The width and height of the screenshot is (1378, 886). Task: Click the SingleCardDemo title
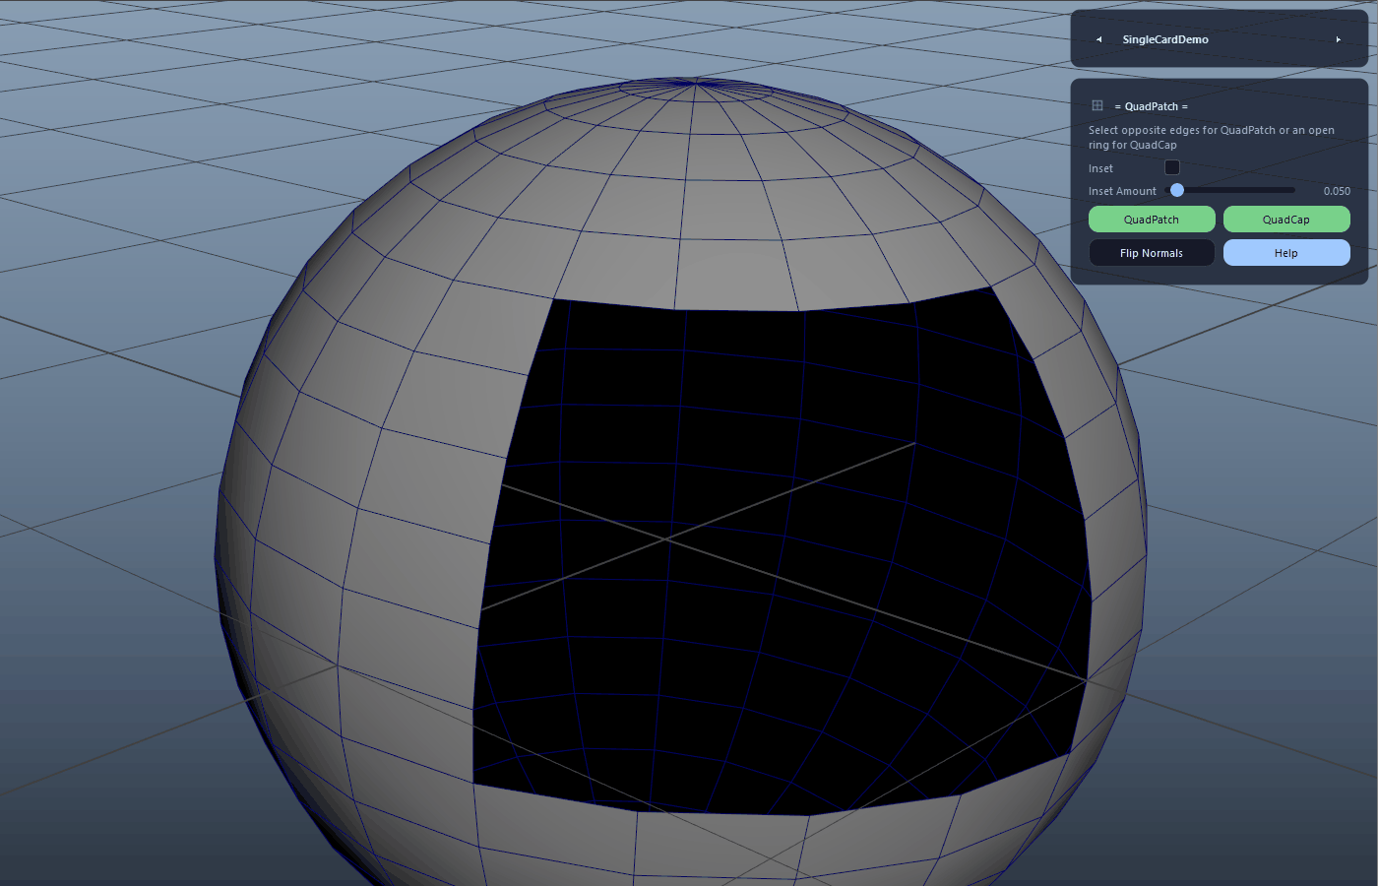click(1165, 39)
